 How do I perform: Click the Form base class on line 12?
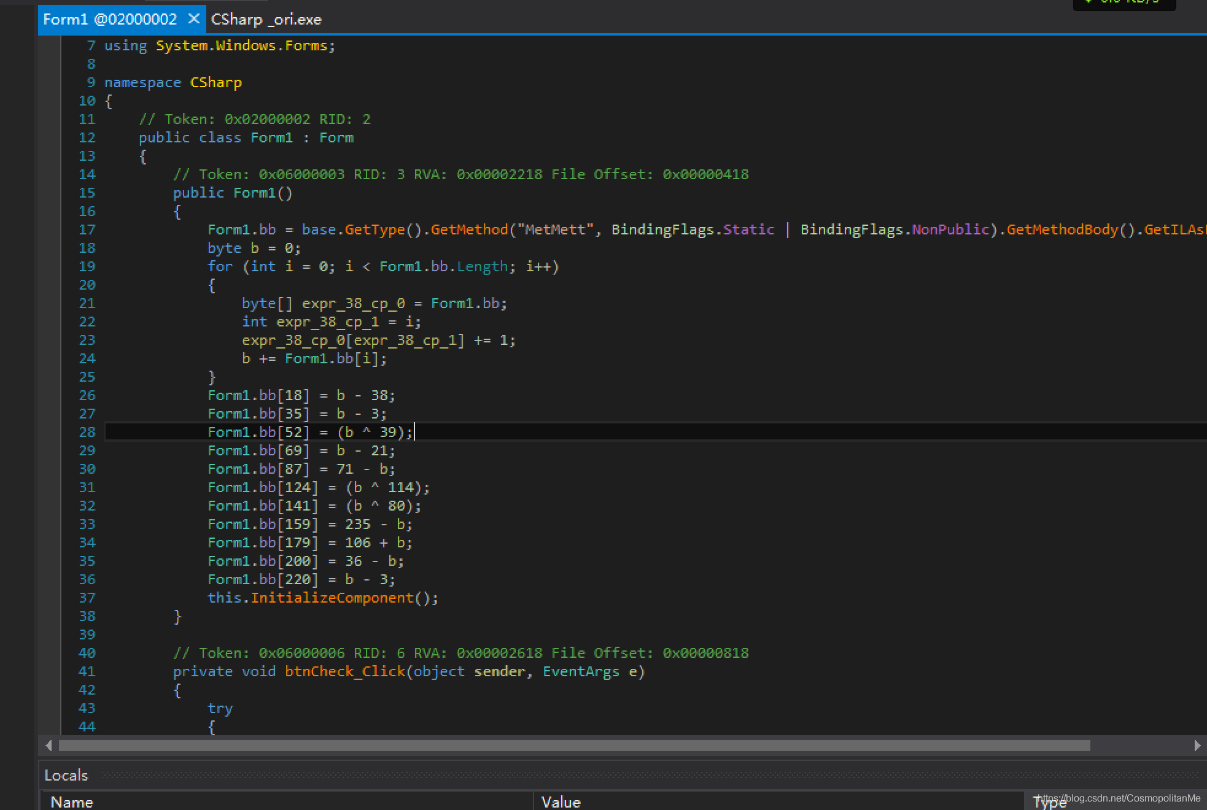[x=336, y=137]
